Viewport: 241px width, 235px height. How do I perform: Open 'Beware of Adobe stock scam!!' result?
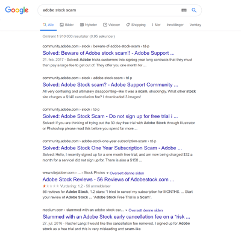[108, 53]
